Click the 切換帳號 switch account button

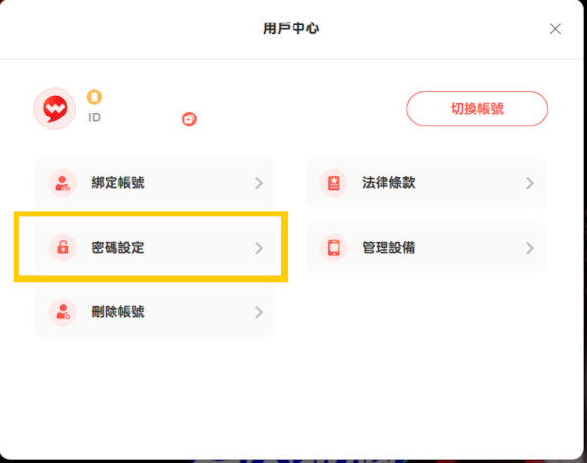pyautogui.click(x=477, y=109)
